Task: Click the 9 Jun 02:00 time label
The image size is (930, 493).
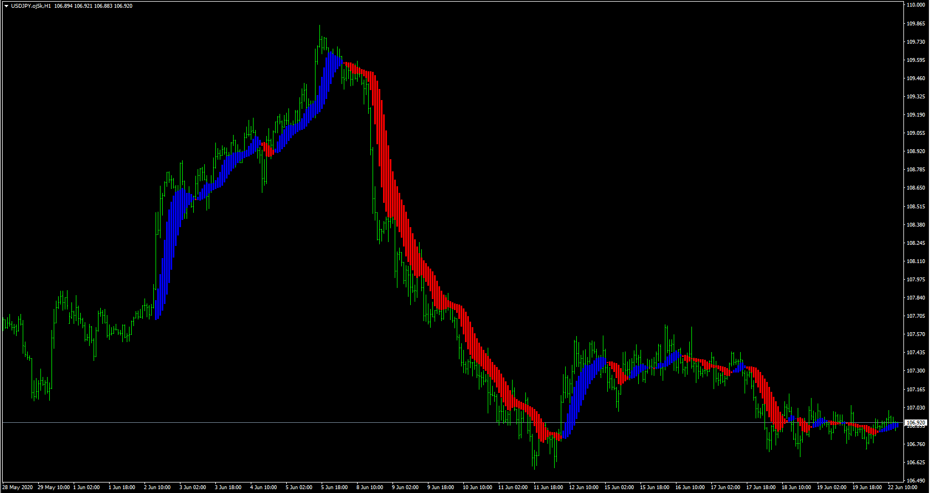Action: tap(405, 487)
